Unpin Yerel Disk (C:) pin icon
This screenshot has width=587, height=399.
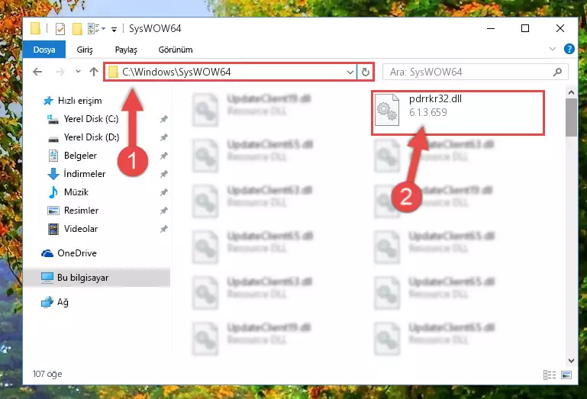tap(163, 119)
